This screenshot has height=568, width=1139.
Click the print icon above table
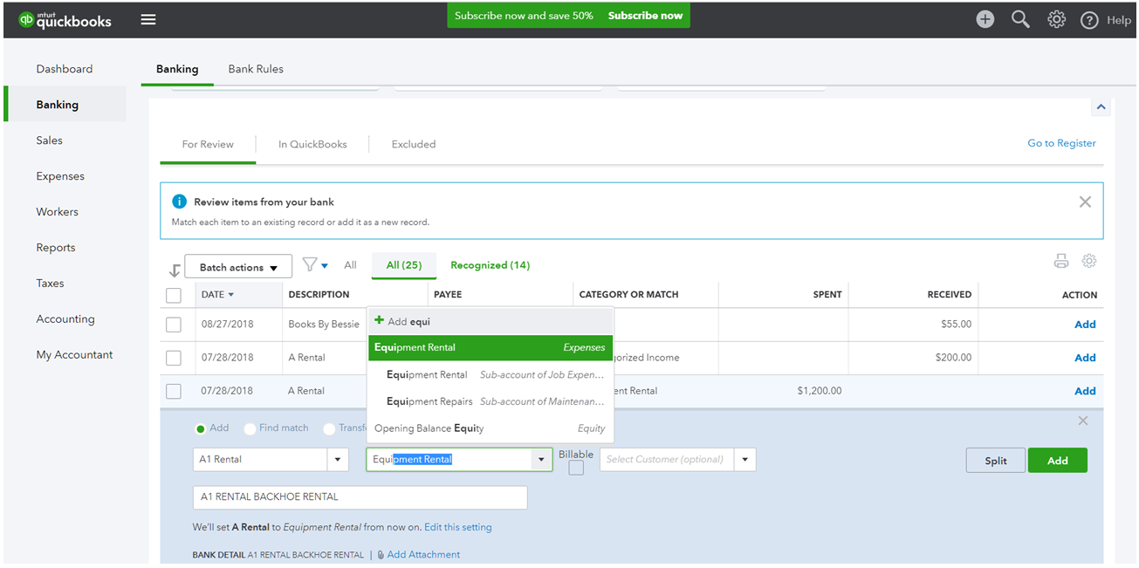pyautogui.click(x=1061, y=261)
